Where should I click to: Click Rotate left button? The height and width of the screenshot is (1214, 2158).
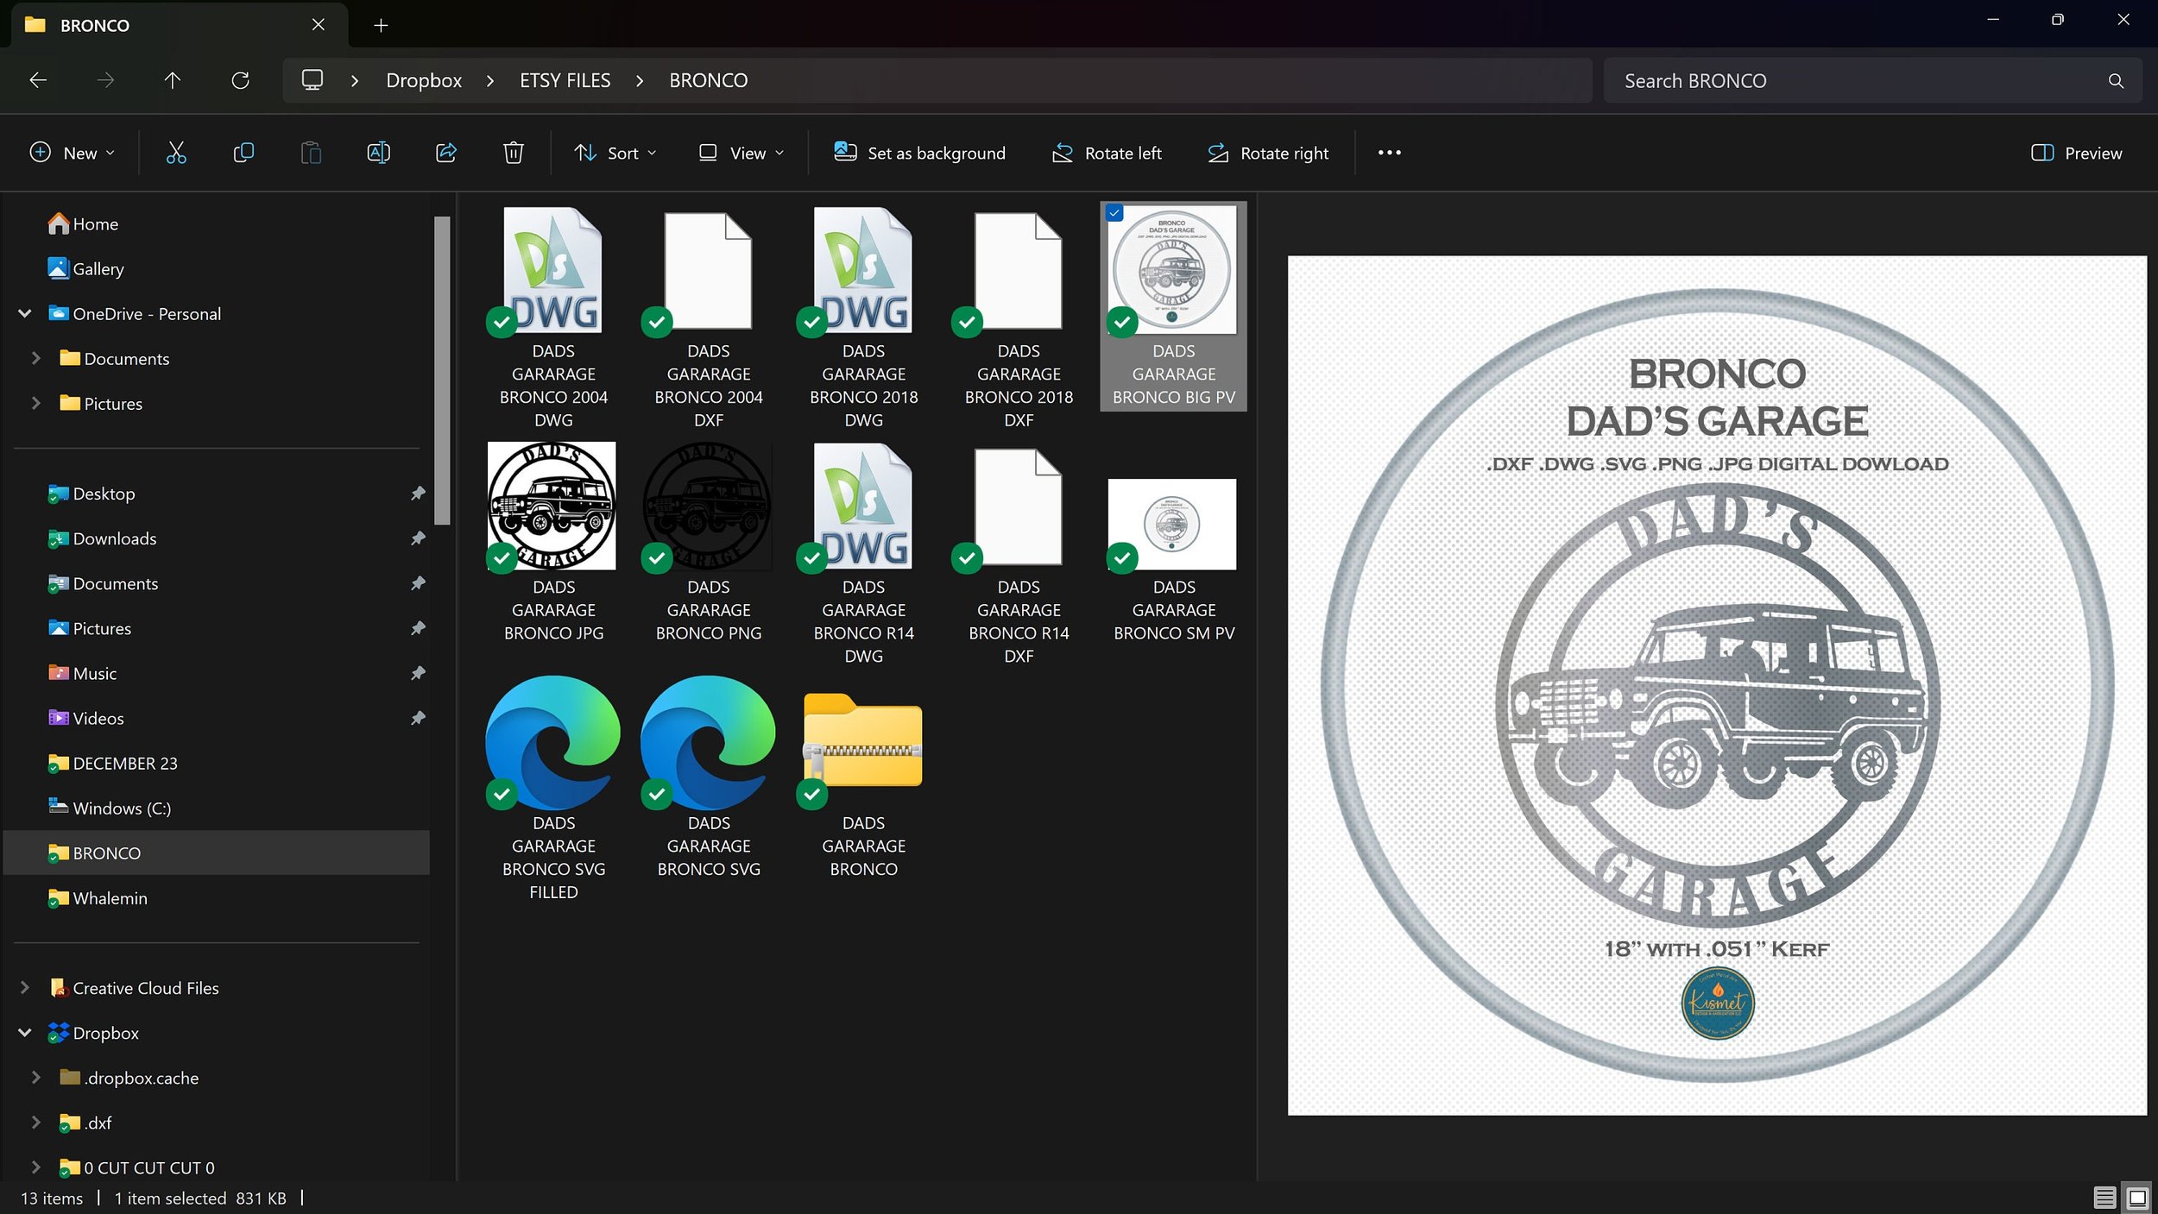[1107, 153]
